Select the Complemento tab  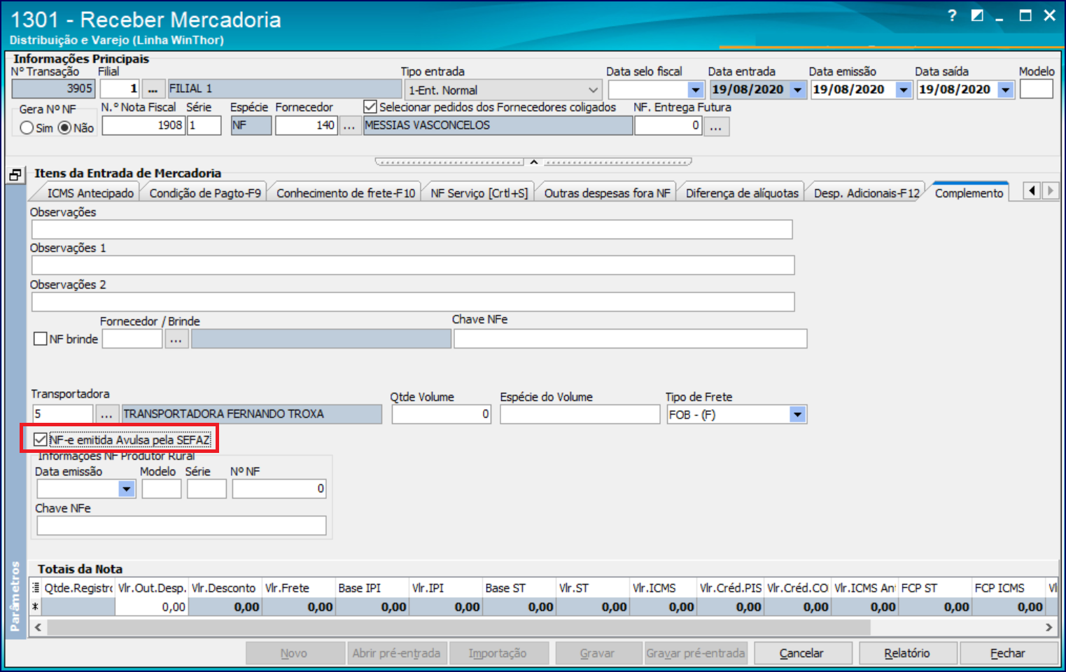(x=969, y=192)
